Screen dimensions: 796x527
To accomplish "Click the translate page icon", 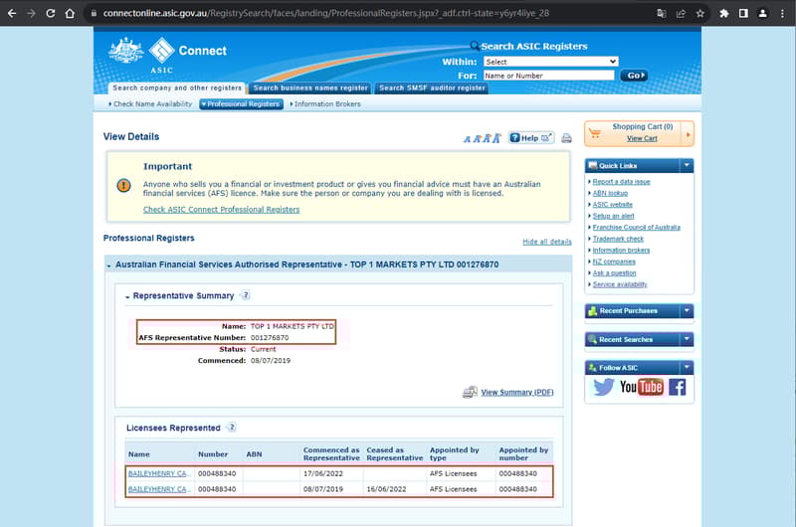I will 661,13.
